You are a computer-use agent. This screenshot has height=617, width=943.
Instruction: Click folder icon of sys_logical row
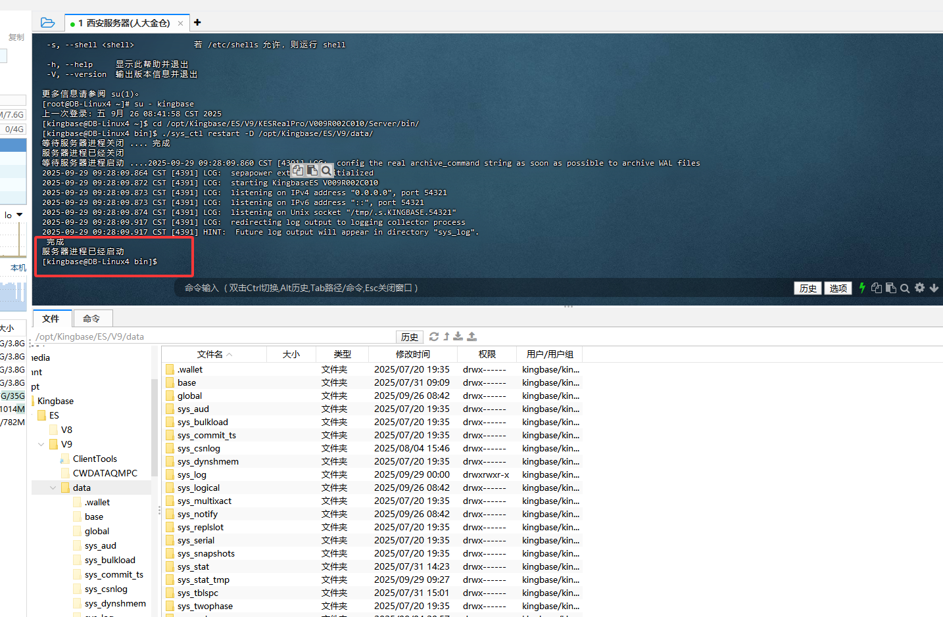coord(170,488)
